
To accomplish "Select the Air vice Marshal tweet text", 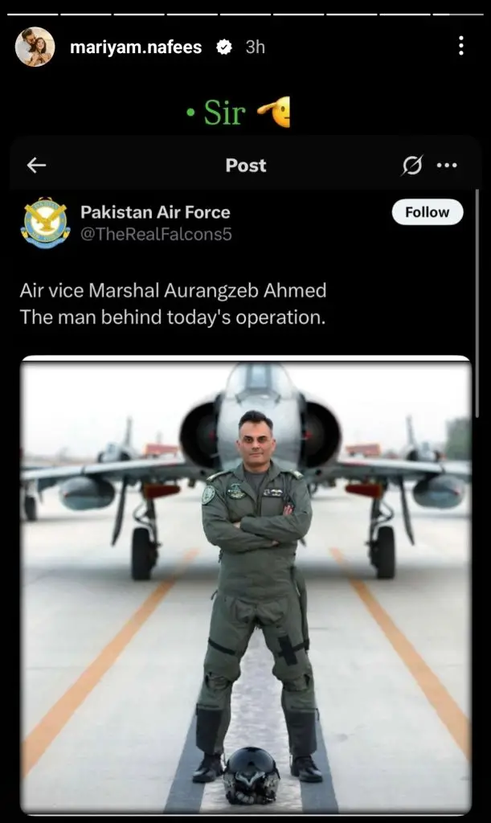I will pyautogui.click(x=173, y=303).
